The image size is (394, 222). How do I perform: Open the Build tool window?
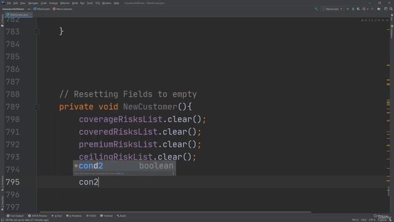121,216
